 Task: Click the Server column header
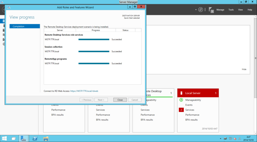[x=60, y=30]
